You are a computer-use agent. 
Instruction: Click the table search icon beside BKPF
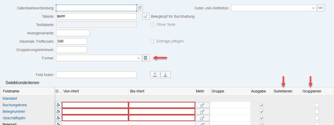point(146,16)
